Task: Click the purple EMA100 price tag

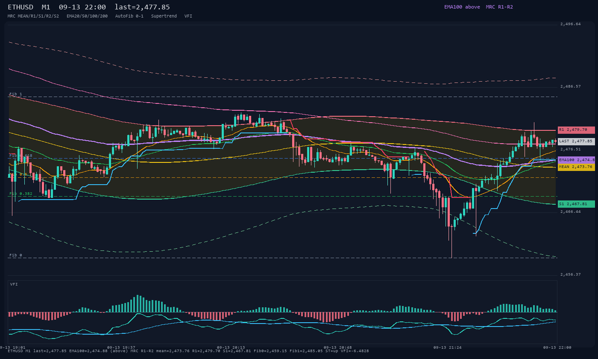Action: [x=576, y=160]
